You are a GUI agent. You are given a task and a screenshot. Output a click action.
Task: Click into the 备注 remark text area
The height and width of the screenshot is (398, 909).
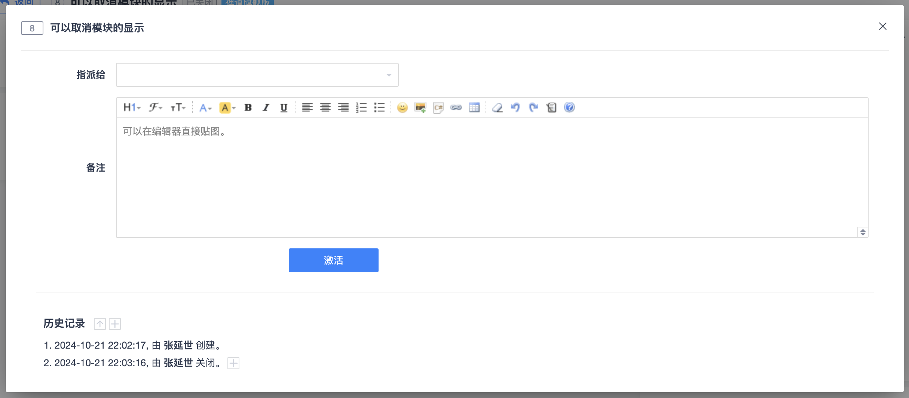(x=492, y=178)
